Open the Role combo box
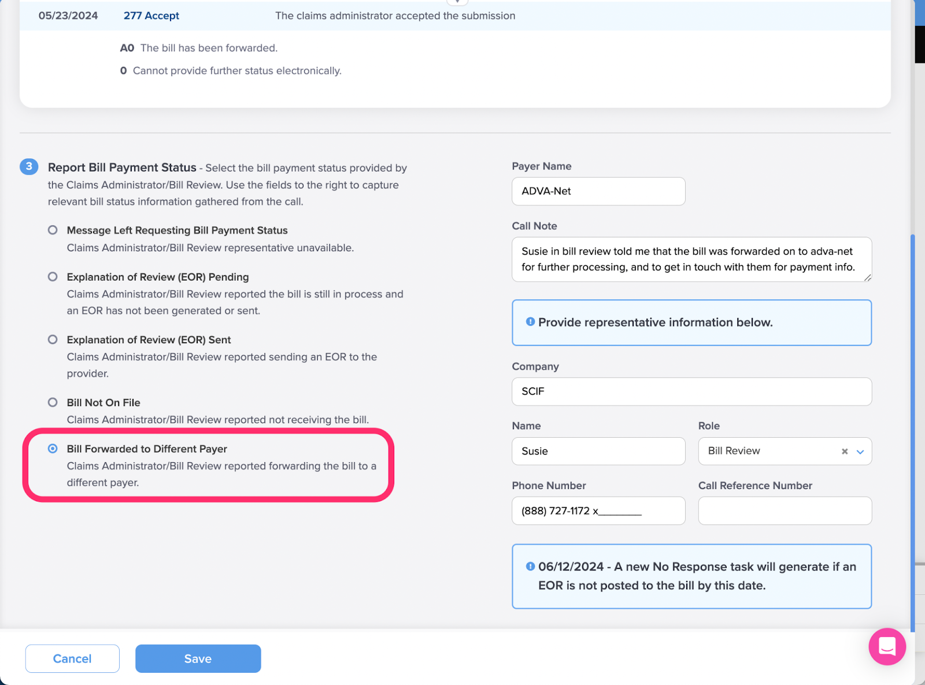The width and height of the screenshot is (925, 685). pyautogui.click(x=785, y=451)
